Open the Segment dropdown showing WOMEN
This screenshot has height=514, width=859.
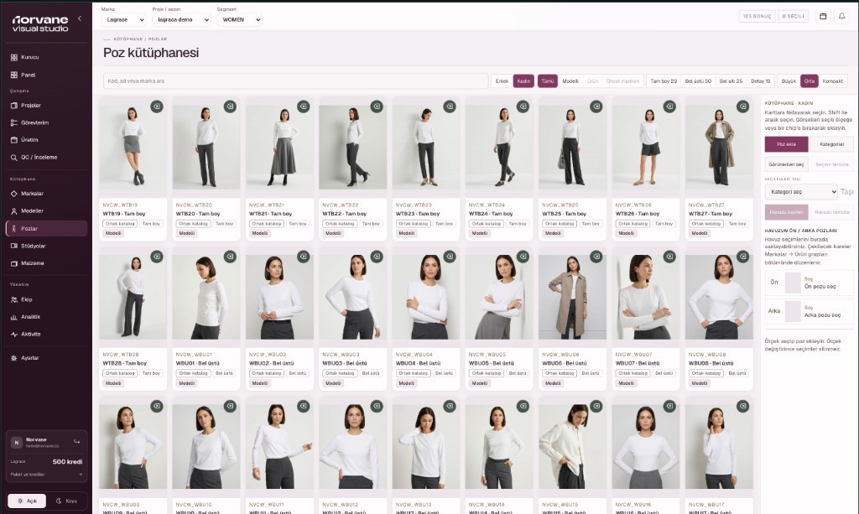239,20
